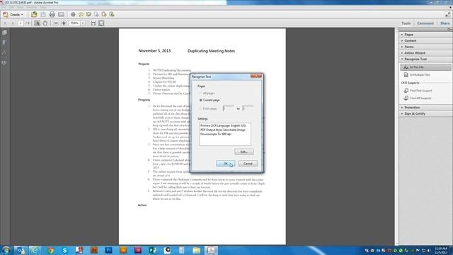
Task: Click the 'to' page end number field
Action: (x=248, y=108)
